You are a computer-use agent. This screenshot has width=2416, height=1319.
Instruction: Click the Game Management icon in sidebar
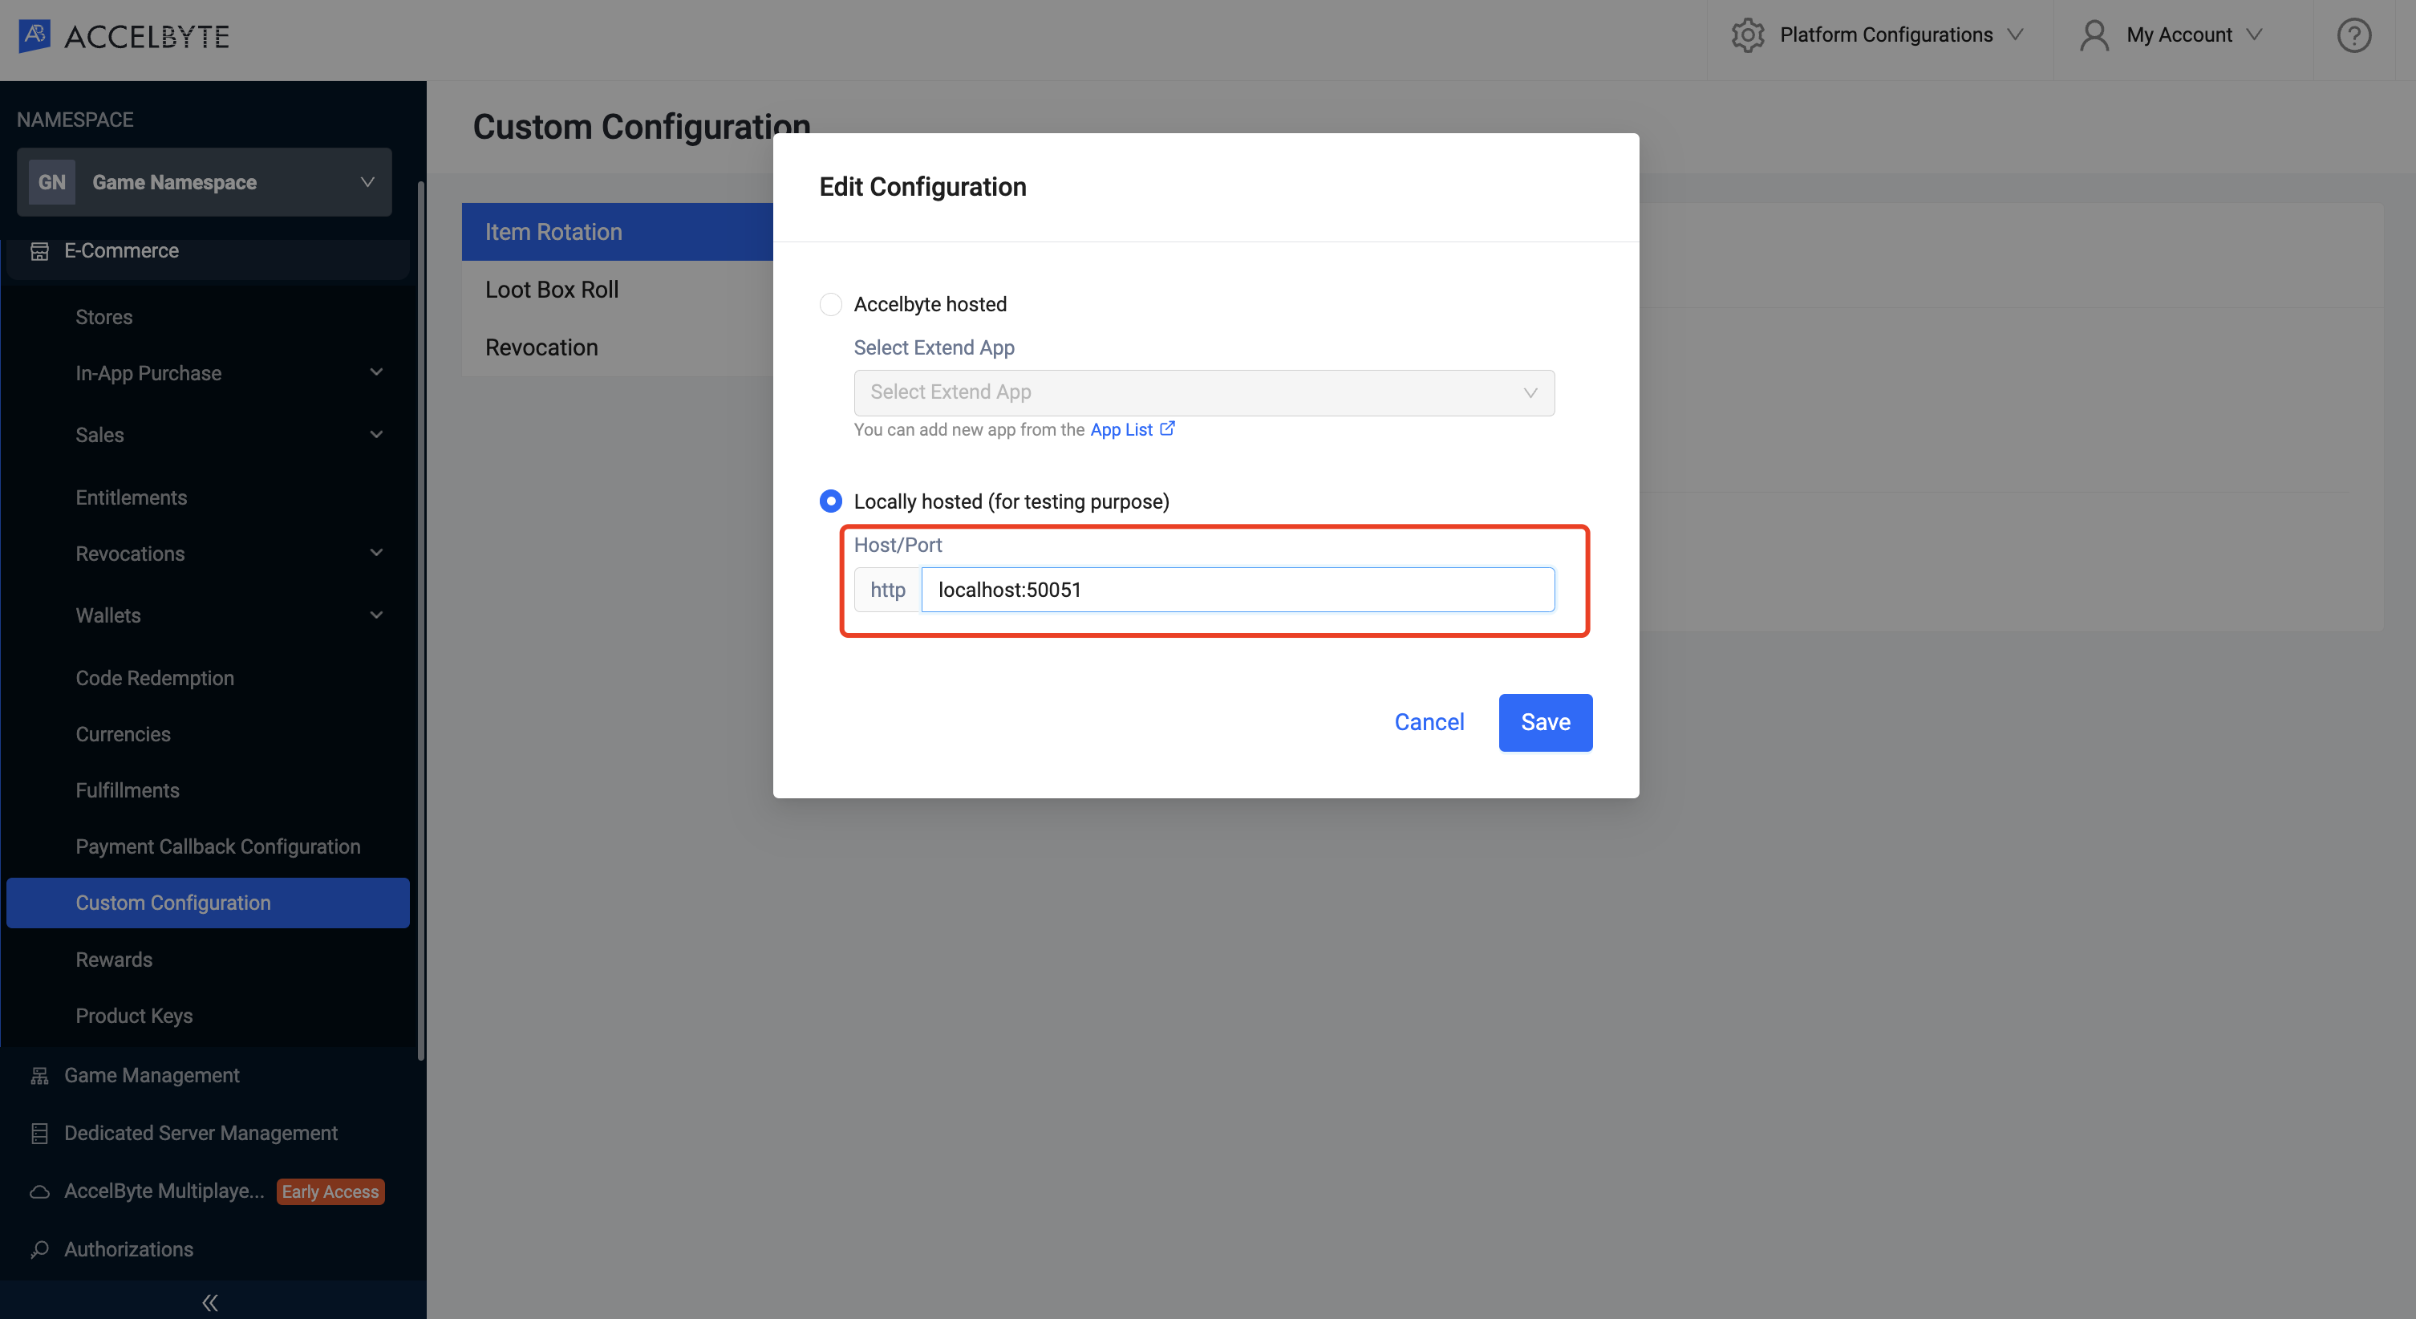[x=41, y=1075]
